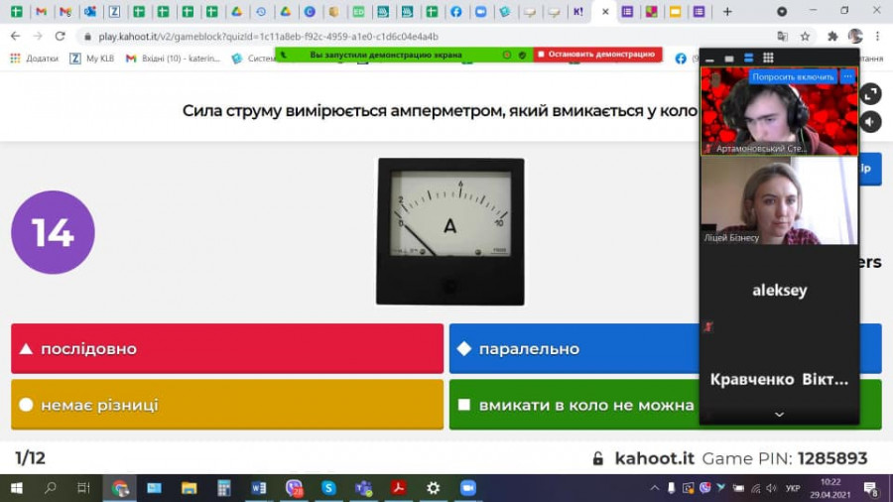This screenshot has height=502, width=893.
Task: Click Kahoot volume speaker icon
Action: coord(870,122)
